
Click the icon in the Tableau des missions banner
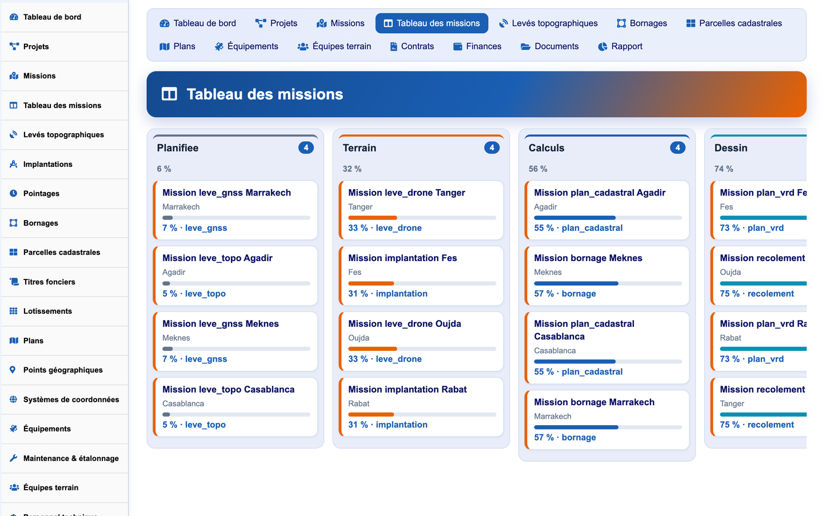click(x=170, y=94)
